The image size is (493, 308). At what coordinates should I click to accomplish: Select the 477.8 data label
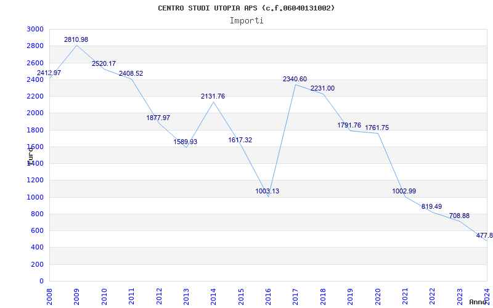[484, 235]
